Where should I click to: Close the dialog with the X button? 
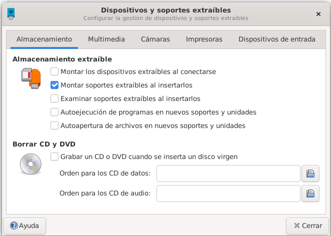(318, 14)
